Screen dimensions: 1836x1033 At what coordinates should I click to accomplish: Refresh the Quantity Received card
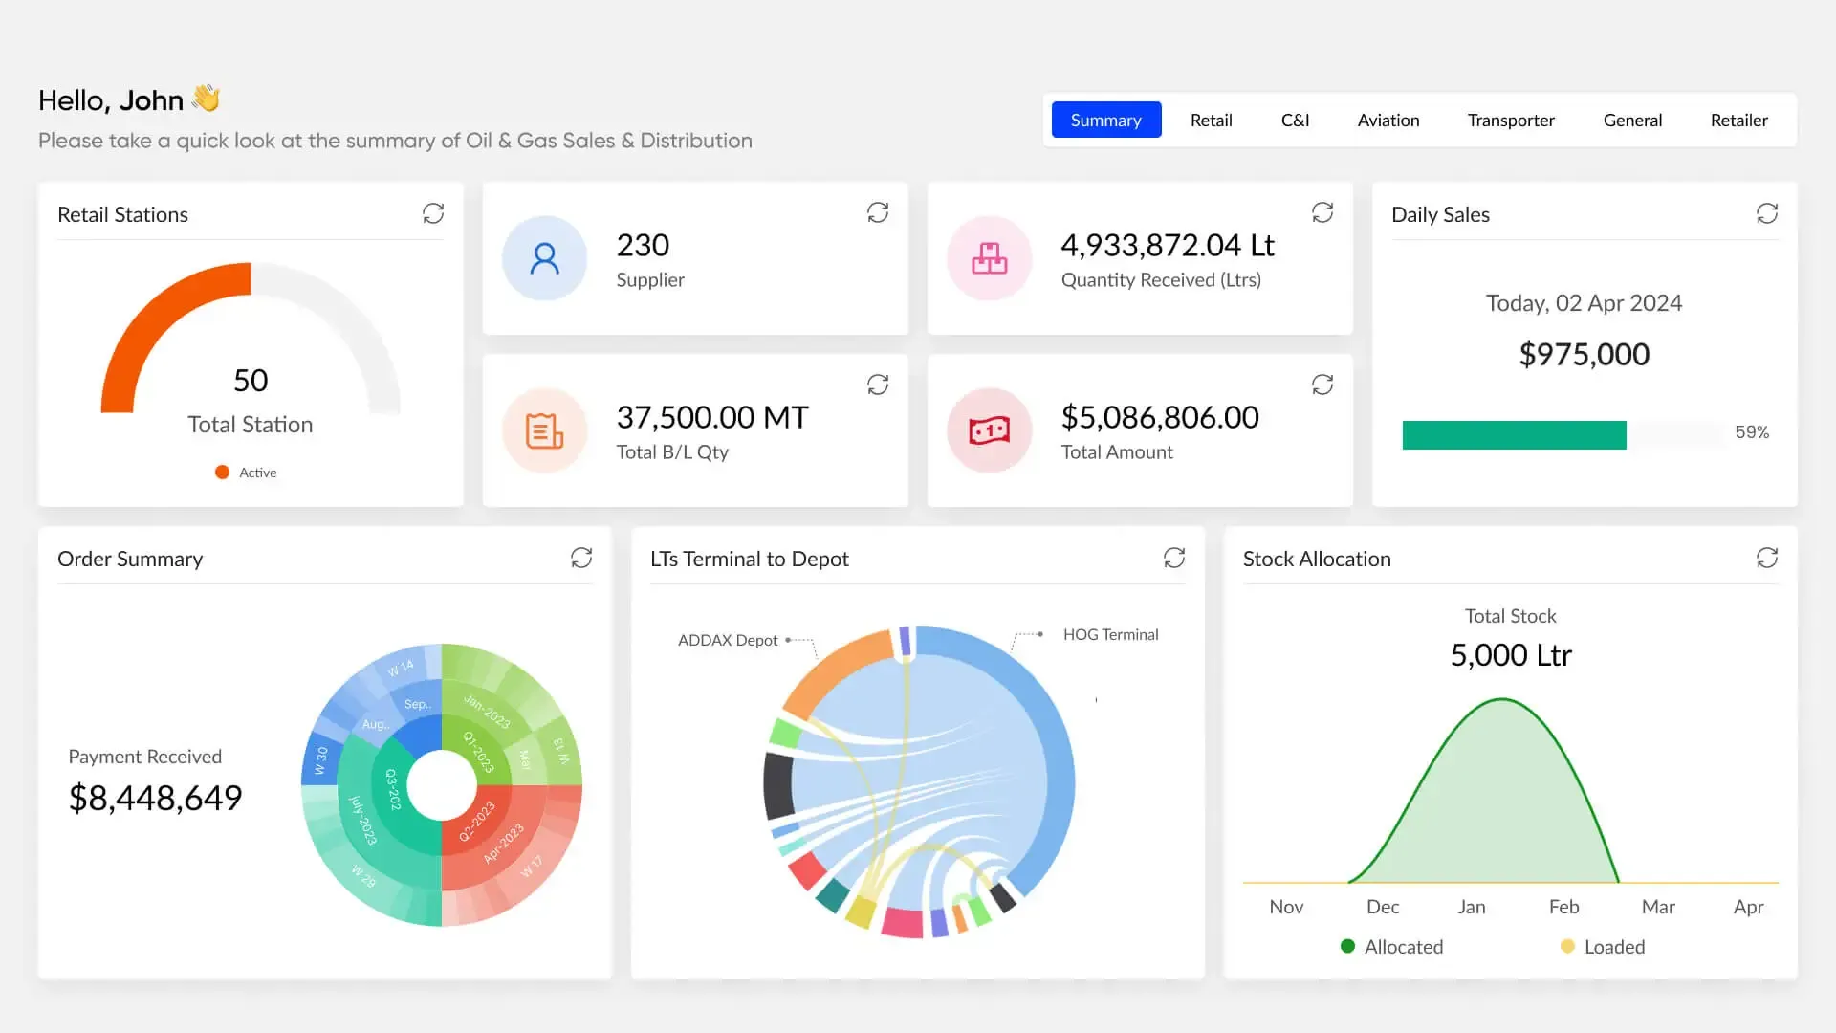click(1322, 212)
